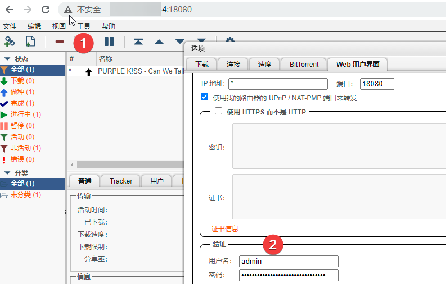Click the add torrent link icon
The width and height of the screenshot is (446, 284).
pos(10,41)
